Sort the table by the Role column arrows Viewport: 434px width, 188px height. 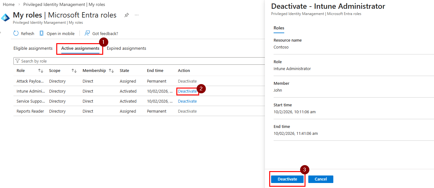tap(41, 70)
